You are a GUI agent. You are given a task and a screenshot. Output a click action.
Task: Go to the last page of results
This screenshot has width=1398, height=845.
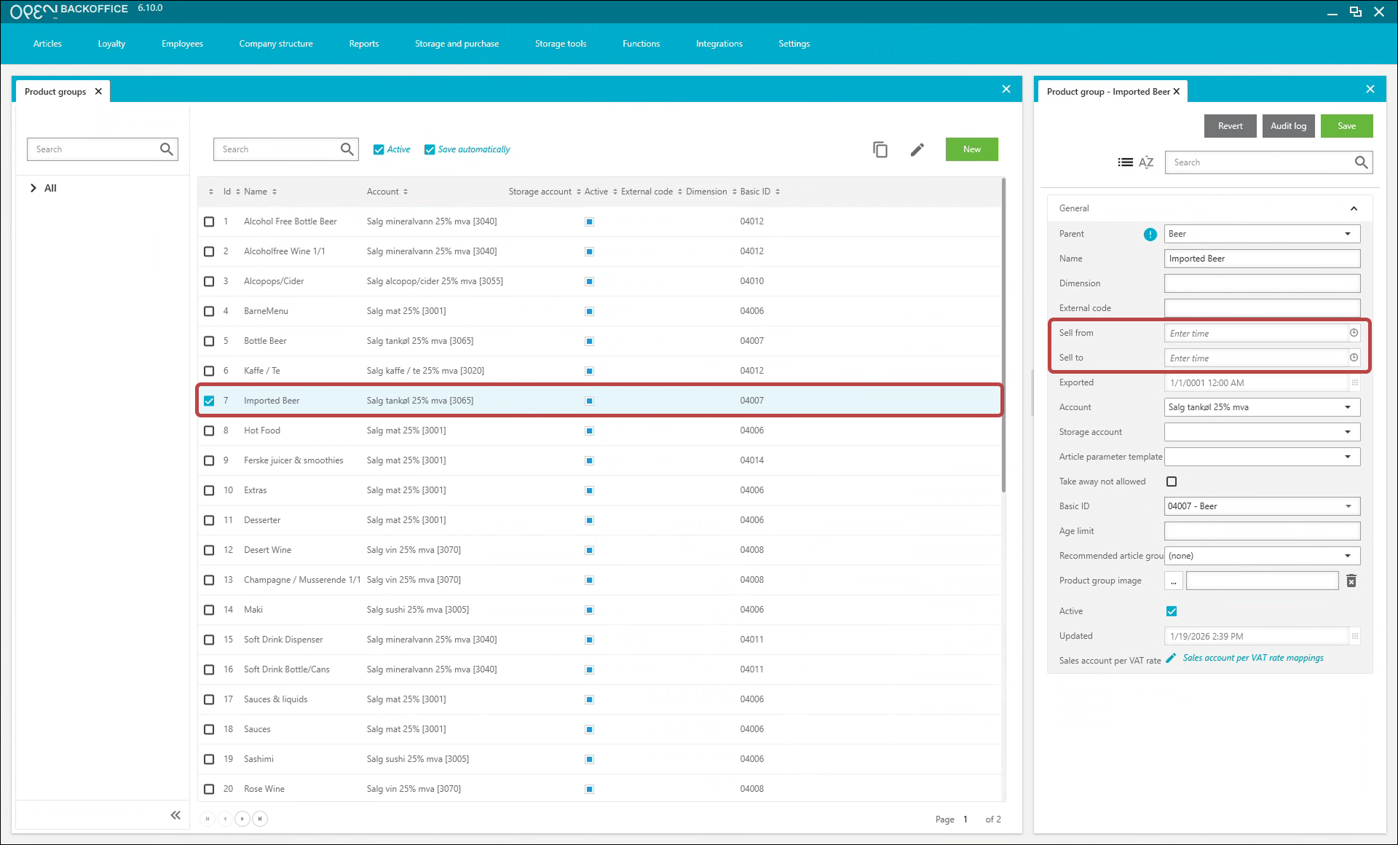260,819
